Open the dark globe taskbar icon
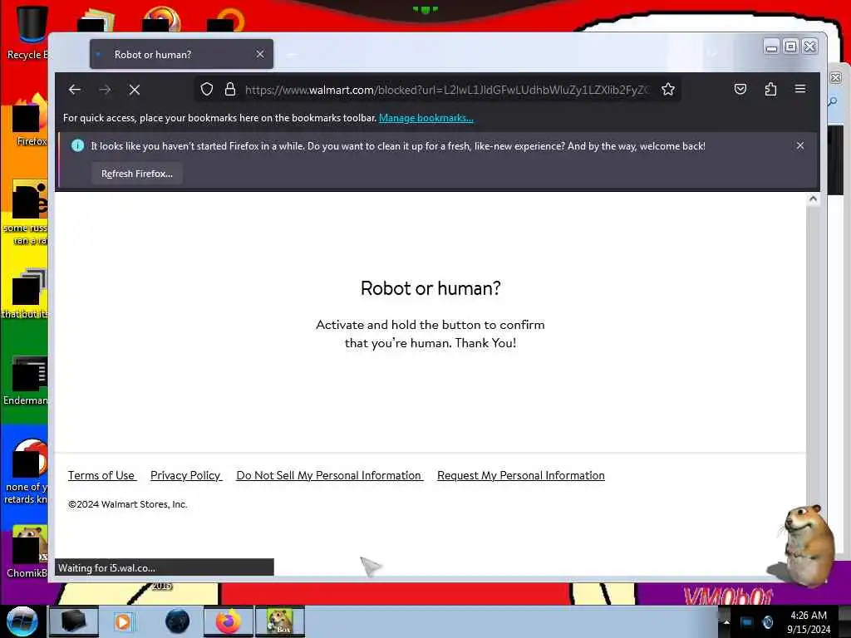The image size is (851, 638). point(178,621)
